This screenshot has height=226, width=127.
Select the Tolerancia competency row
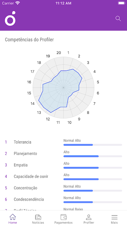click(63, 142)
